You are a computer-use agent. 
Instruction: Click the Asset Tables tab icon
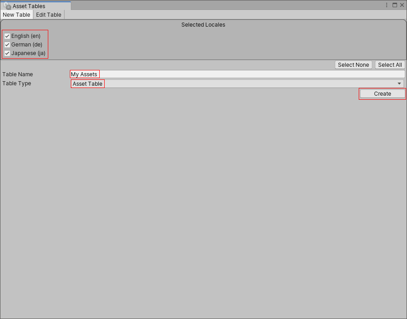click(7, 5)
